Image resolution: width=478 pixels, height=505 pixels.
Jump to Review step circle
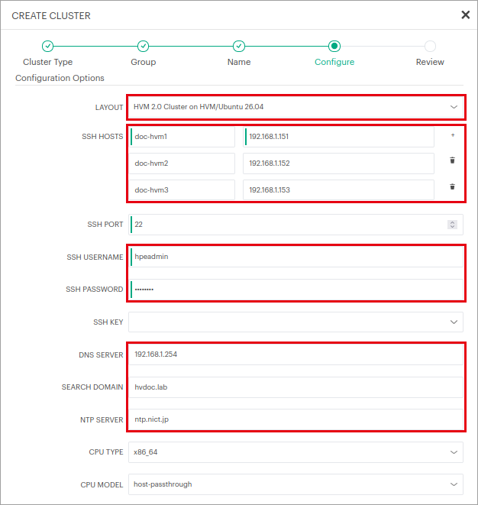[x=430, y=46]
